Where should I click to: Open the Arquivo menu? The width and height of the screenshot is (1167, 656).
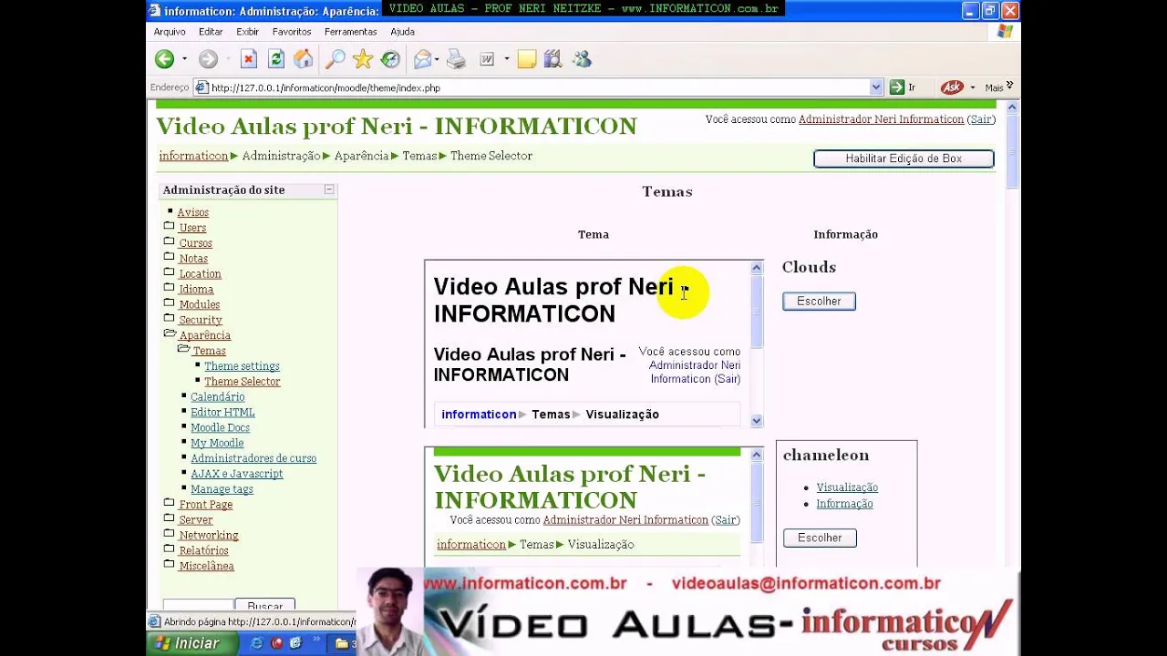170,31
